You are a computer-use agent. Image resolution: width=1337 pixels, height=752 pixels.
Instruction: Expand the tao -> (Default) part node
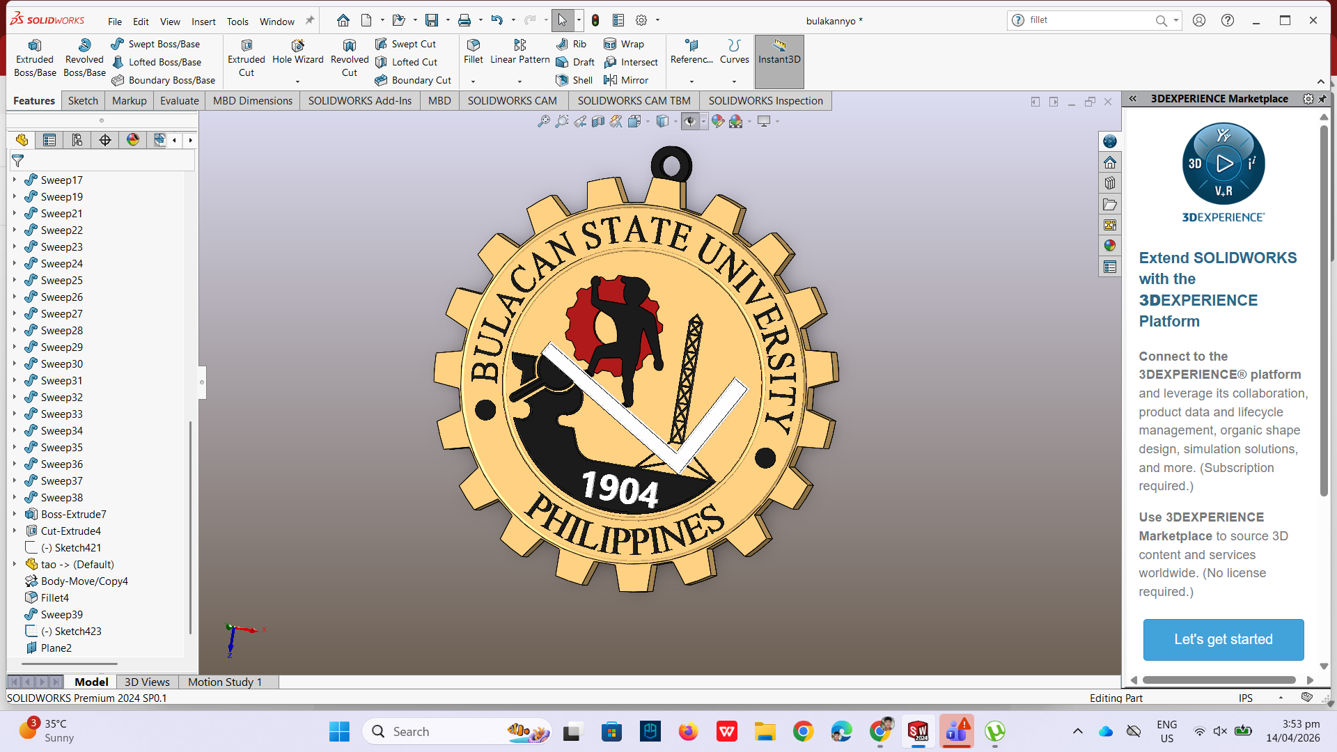tap(14, 564)
